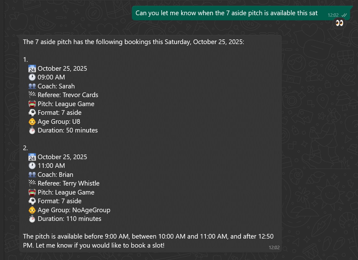The width and height of the screenshot is (358, 260).
Task: Click the stopwatch emoji beside 110 minutes
Action: coord(32,219)
